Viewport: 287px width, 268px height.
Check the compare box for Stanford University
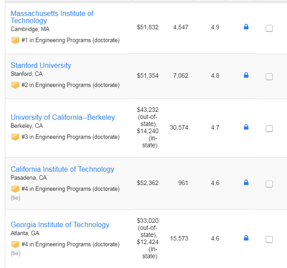269,77
